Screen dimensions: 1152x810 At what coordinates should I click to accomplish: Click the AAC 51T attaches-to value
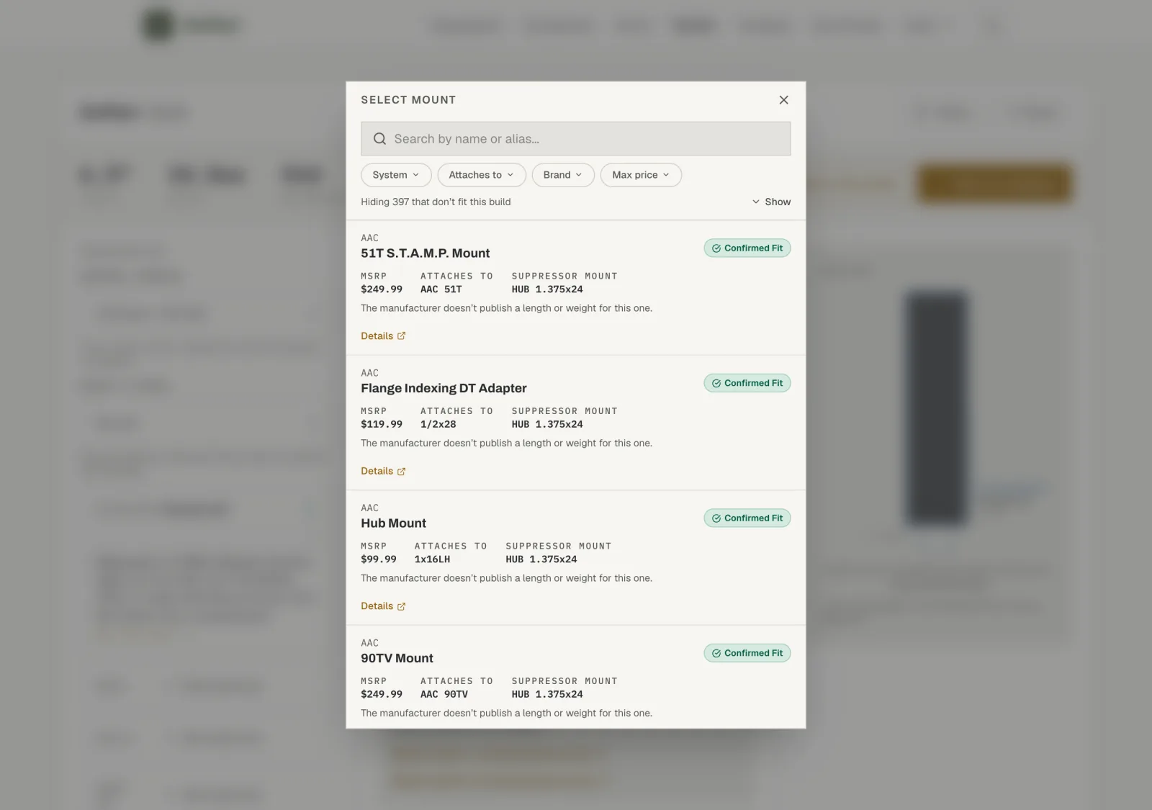[441, 289]
